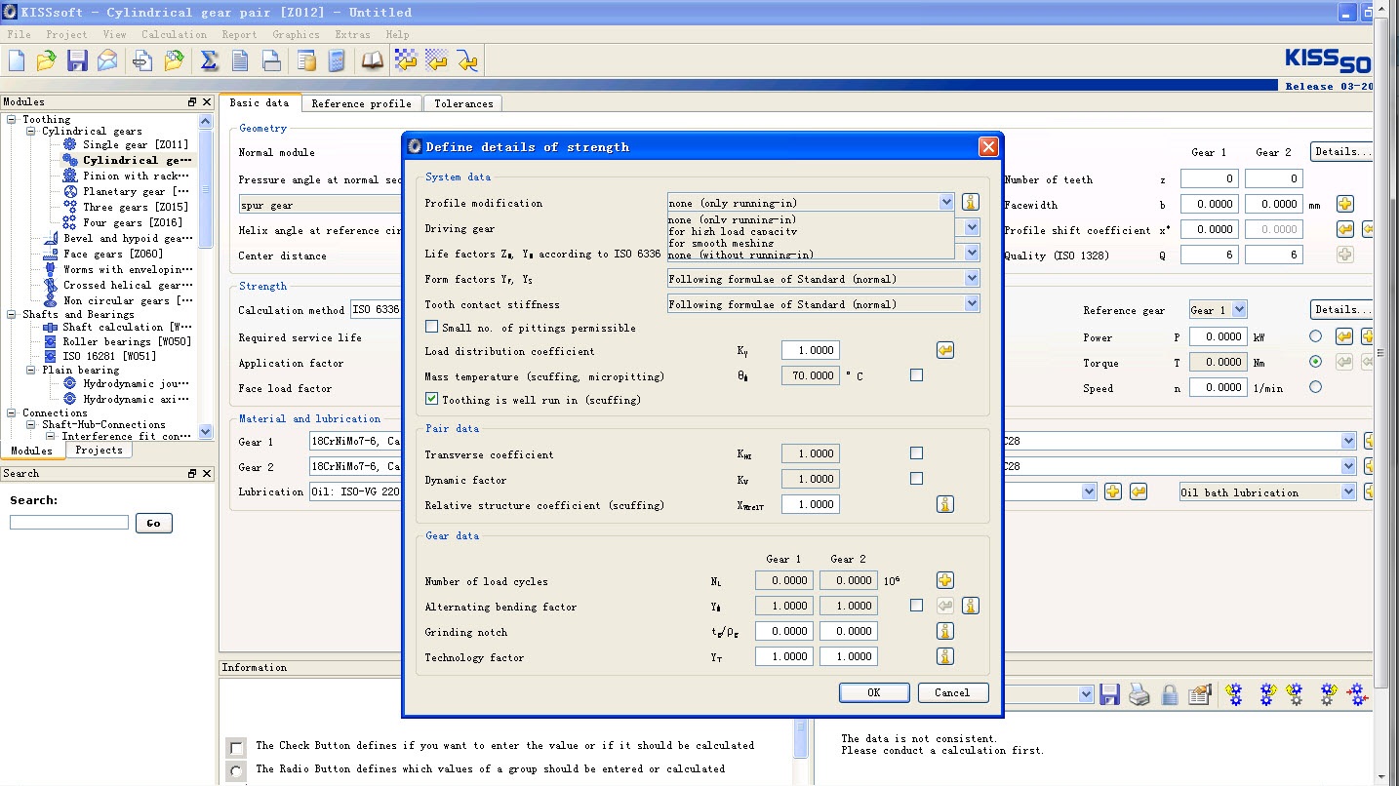Toggle the Dynamic factor checkbox
Image resolution: width=1399 pixels, height=786 pixels.
point(916,478)
